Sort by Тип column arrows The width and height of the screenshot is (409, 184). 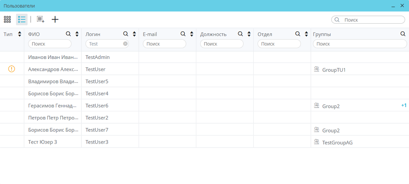(x=20, y=34)
